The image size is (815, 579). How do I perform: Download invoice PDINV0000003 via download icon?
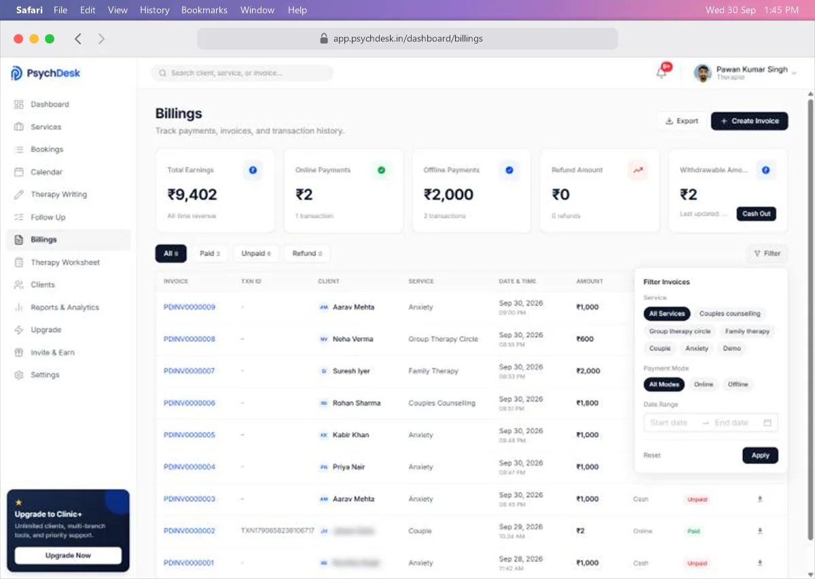click(760, 499)
